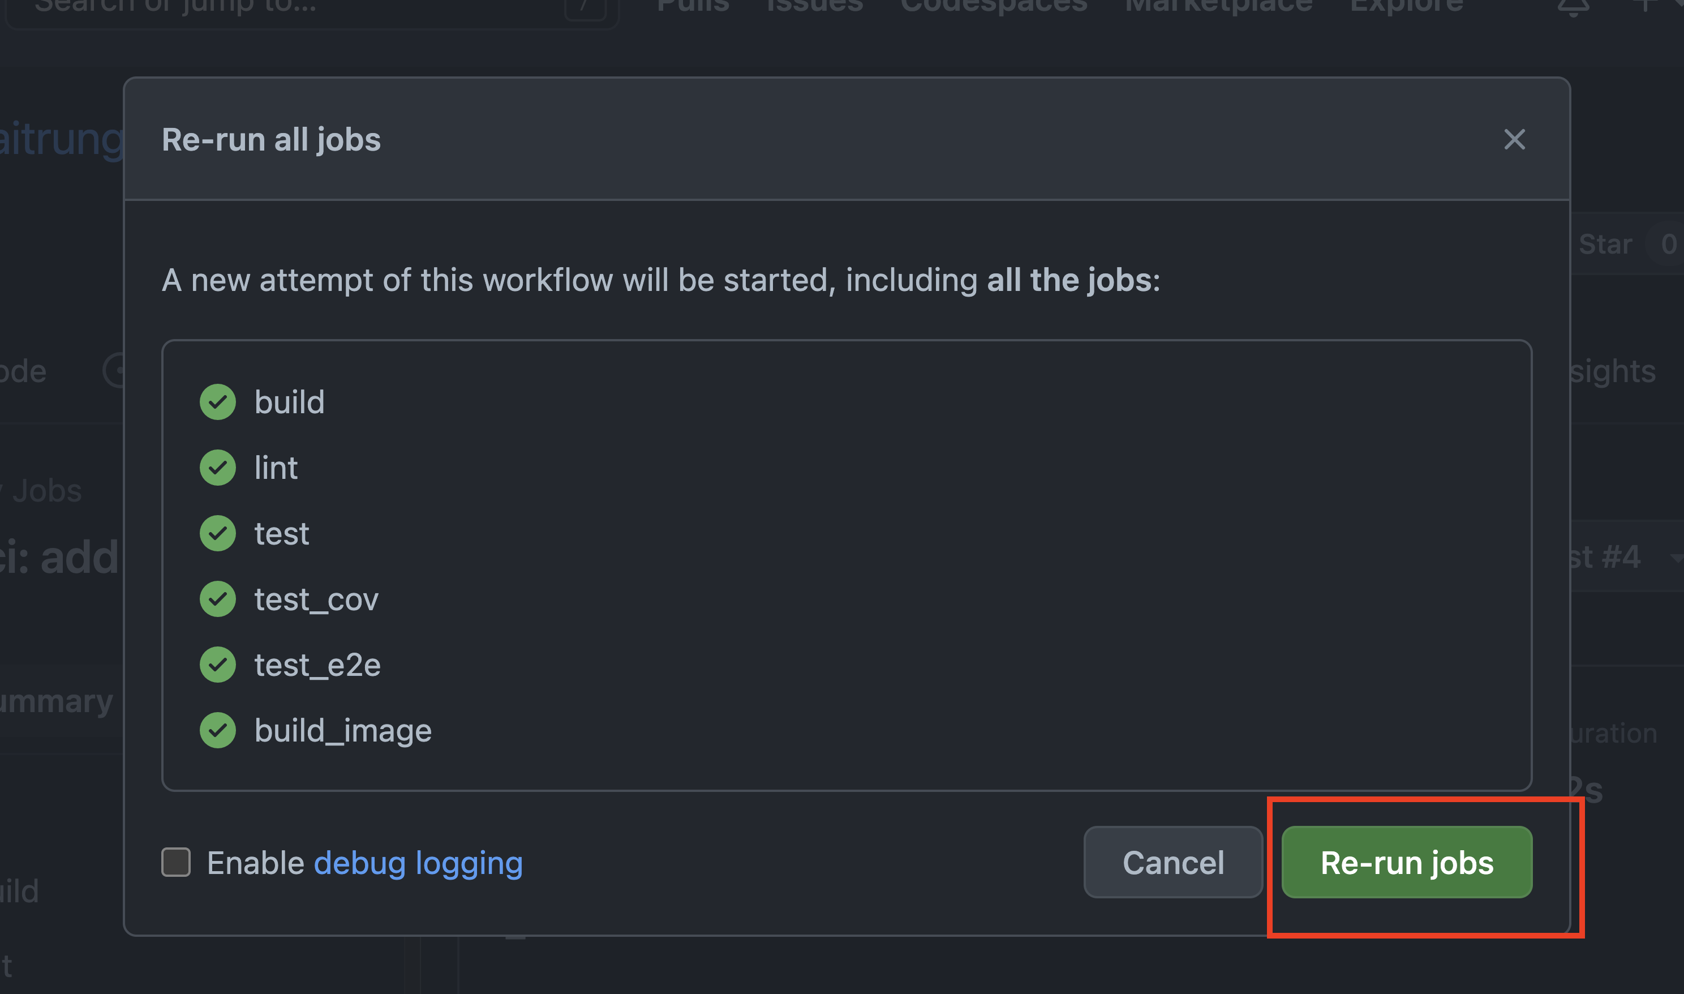Open the Pulls page

point(693,5)
